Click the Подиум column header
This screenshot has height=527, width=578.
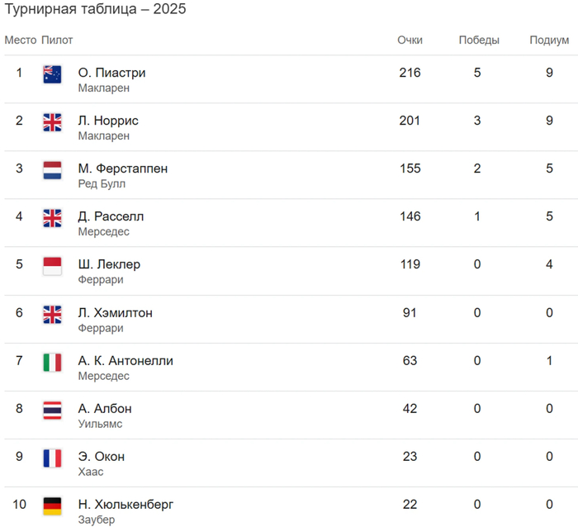click(549, 40)
